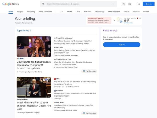Image resolution: width=157 pixels, height=118 pixels.
Task: Expand Top stories with chevron arrow
Action: pos(31,31)
